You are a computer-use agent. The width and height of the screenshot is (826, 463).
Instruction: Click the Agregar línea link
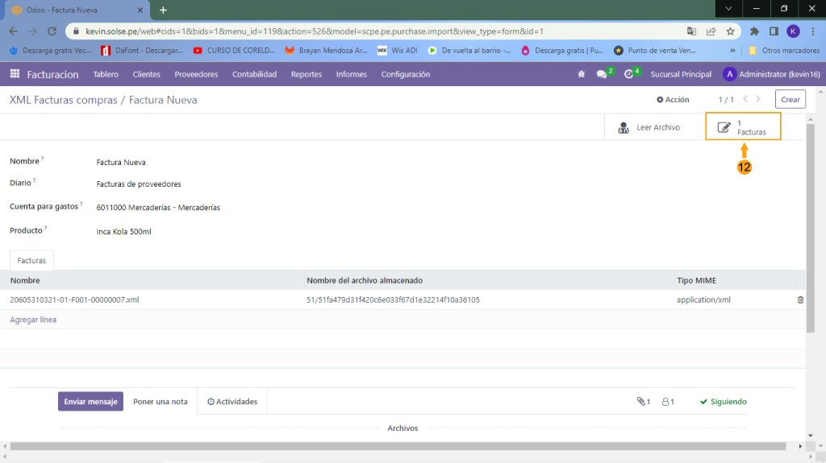coord(33,320)
